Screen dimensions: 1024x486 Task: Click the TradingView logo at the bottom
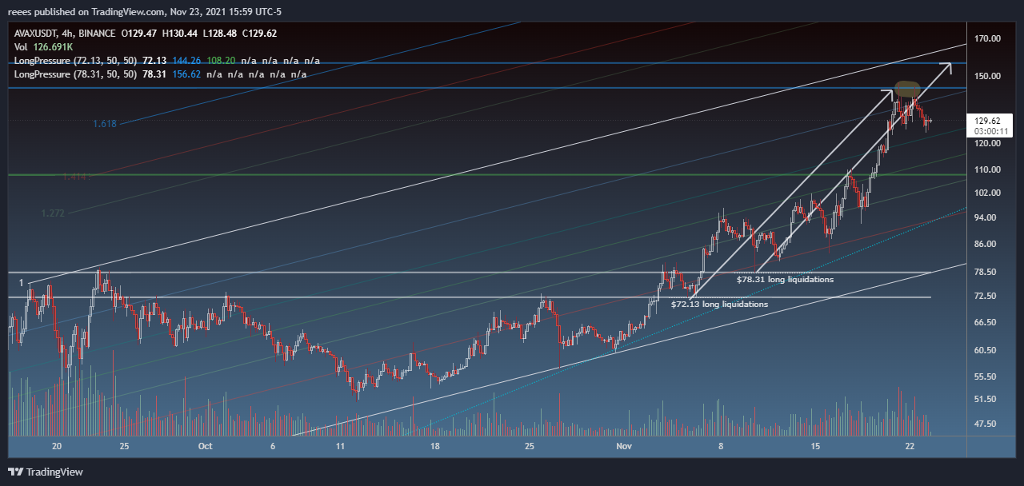46,472
